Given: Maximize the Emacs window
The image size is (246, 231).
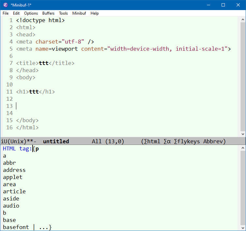Looking at the screenshot, I should (x=223, y=5).
